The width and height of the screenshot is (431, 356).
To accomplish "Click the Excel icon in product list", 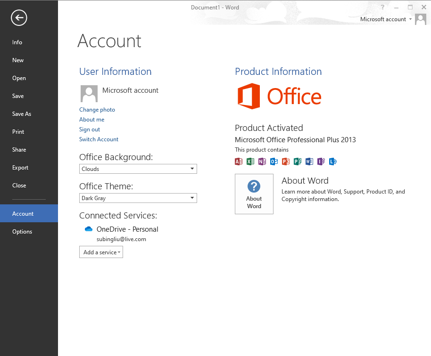I will click(x=250, y=162).
